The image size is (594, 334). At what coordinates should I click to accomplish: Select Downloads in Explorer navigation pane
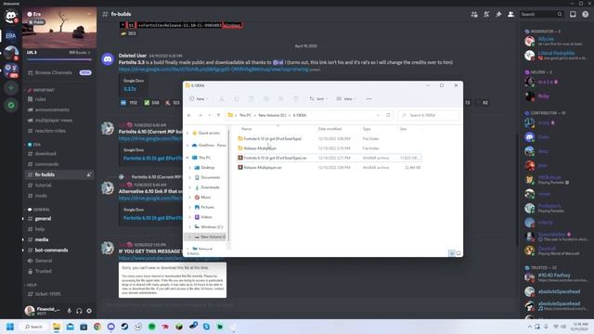(210, 187)
